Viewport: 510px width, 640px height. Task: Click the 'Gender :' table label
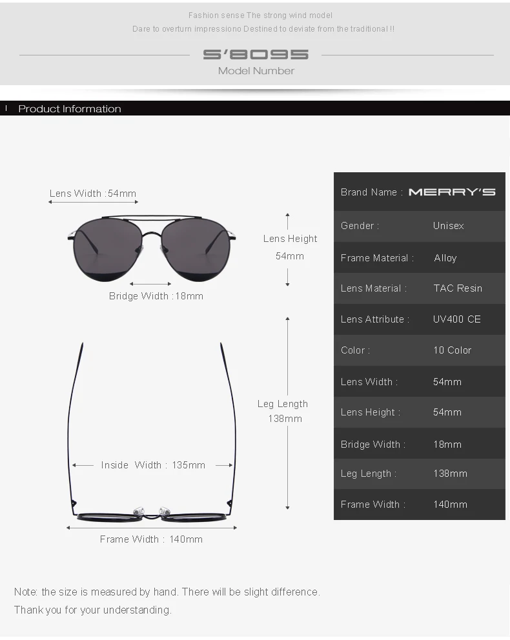[360, 226]
